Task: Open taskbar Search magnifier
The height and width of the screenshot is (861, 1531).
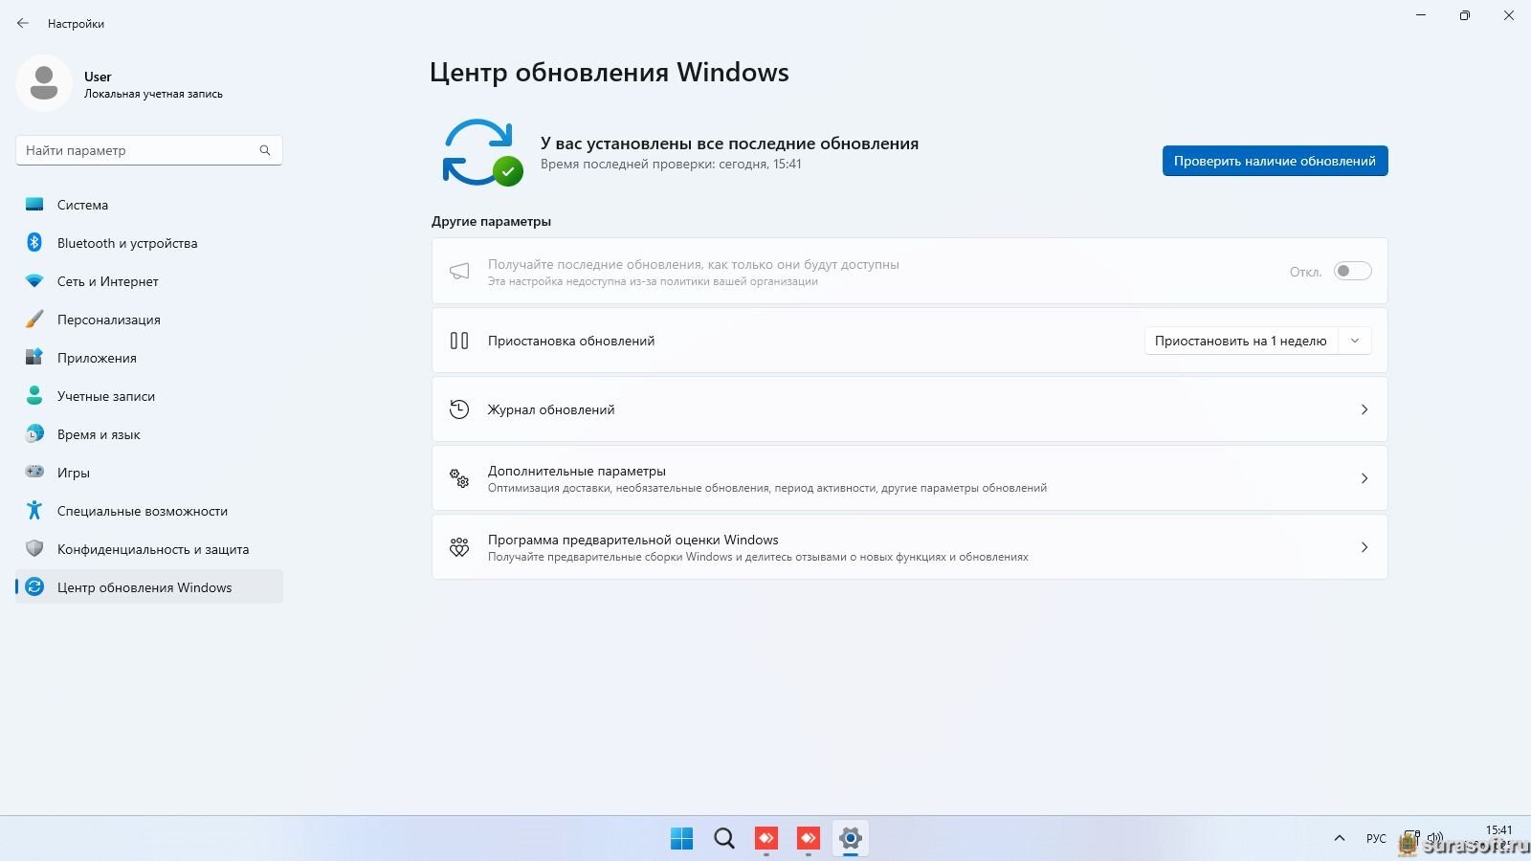Action: pyautogui.click(x=724, y=839)
